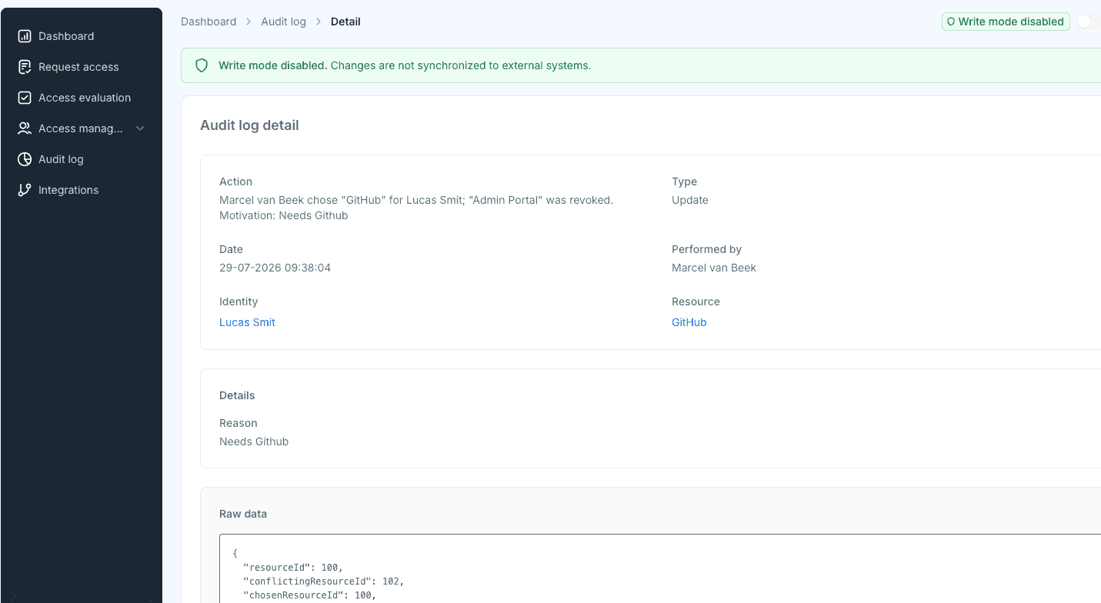Click the "conflictingResourceId": 102 line
The height and width of the screenshot is (603, 1101).
pos(323,581)
